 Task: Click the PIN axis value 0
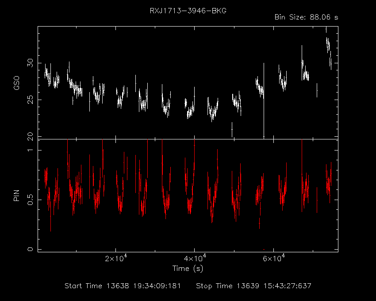pyautogui.click(x=30, y=249)
